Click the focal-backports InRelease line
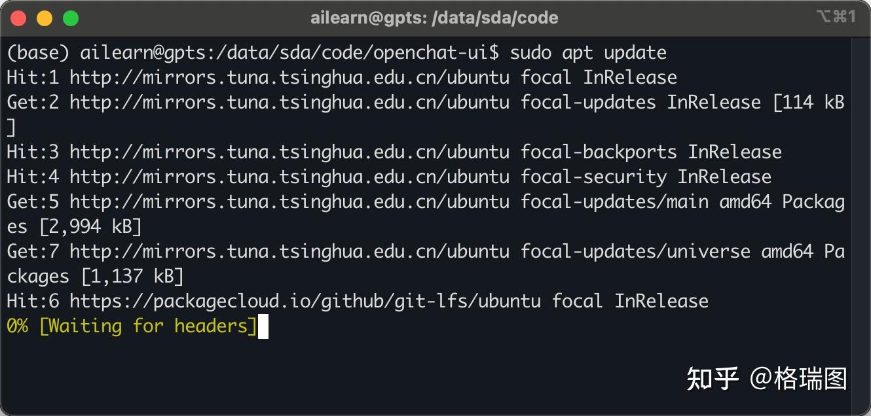Viewport: 871px width, 416px height. 393,152
